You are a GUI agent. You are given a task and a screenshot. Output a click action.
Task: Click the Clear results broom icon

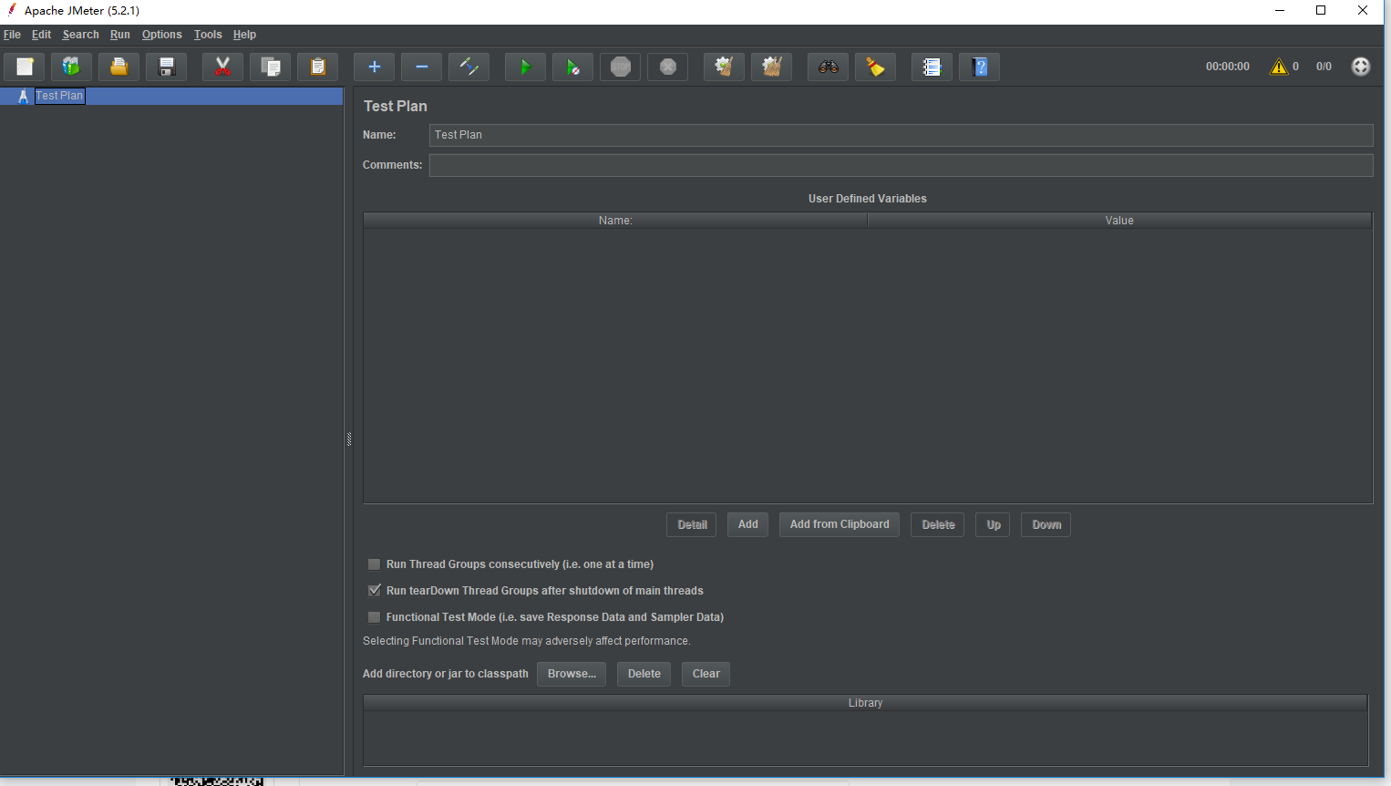pyautogui.click(x=724, y=67)
